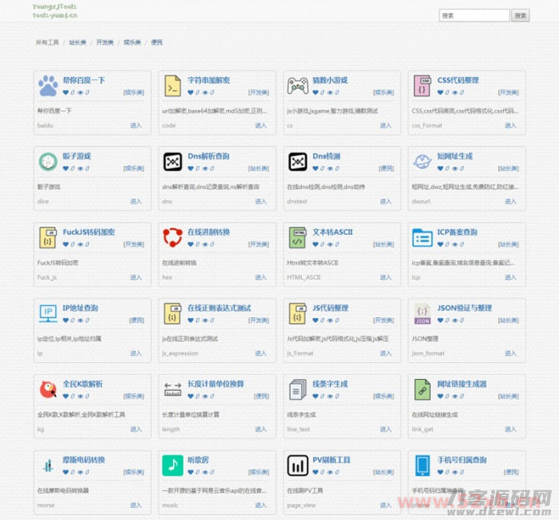The height and width of the screenshot is (520, 559).
Task: Open the 猜数小游戏 title link
Action: tap(330, 80)
